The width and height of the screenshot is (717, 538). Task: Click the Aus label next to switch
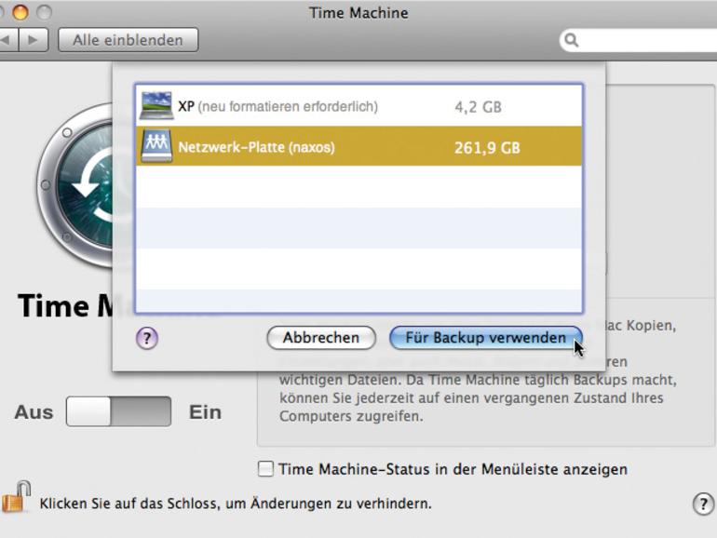coord(34,412)
